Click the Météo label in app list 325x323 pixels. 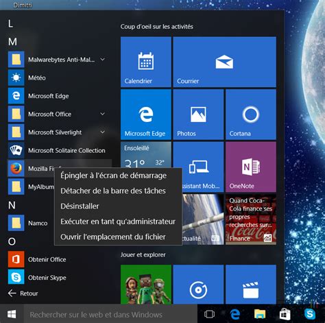pyautogui.click(x=37, y=78)
